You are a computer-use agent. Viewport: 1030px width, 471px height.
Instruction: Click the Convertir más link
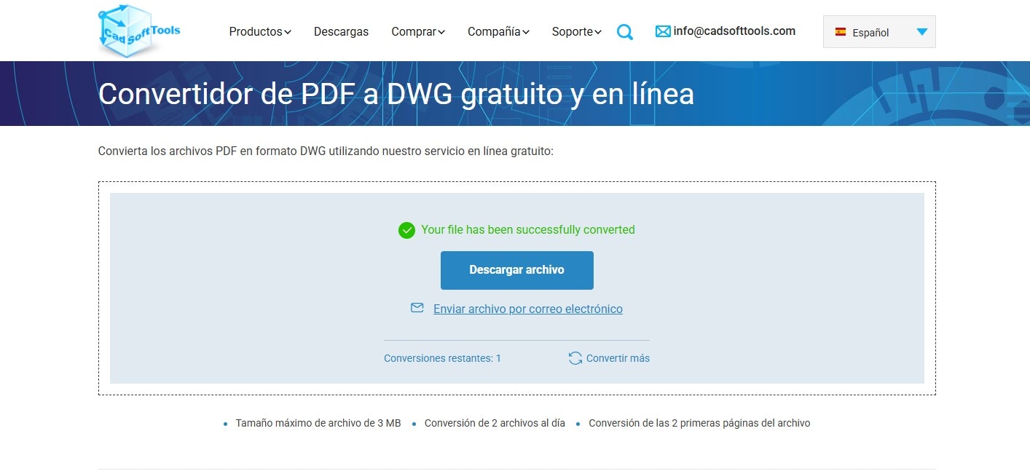click(617, 358)
